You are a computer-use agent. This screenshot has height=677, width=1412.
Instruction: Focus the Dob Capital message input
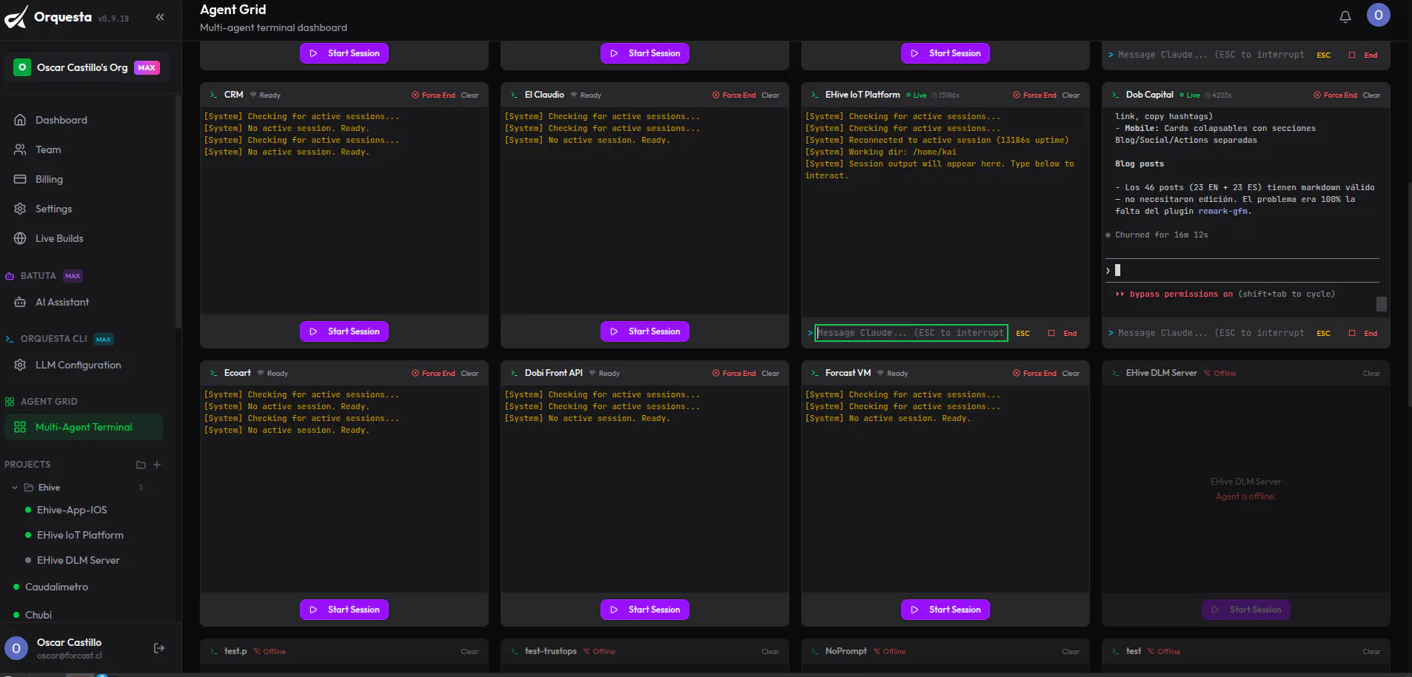click(1211, 333)
